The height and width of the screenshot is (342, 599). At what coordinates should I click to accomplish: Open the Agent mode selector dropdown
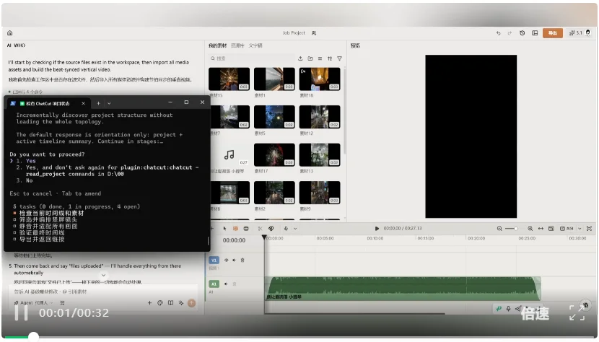click(34, 302)
